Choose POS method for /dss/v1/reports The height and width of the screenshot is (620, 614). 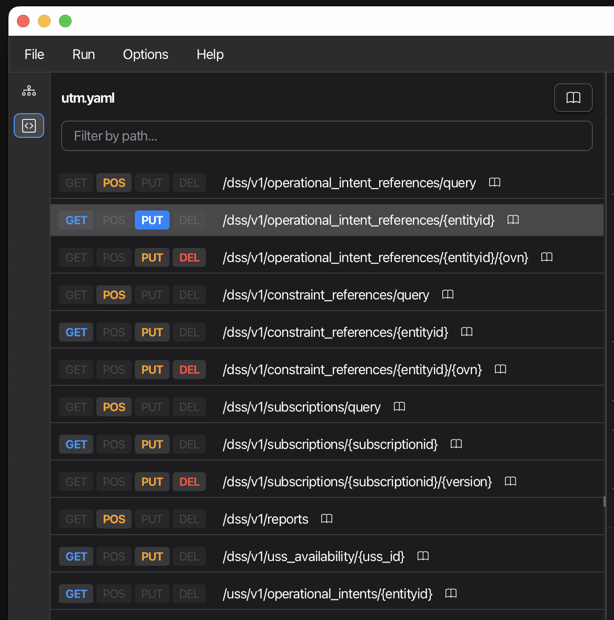tap(114, 519)
